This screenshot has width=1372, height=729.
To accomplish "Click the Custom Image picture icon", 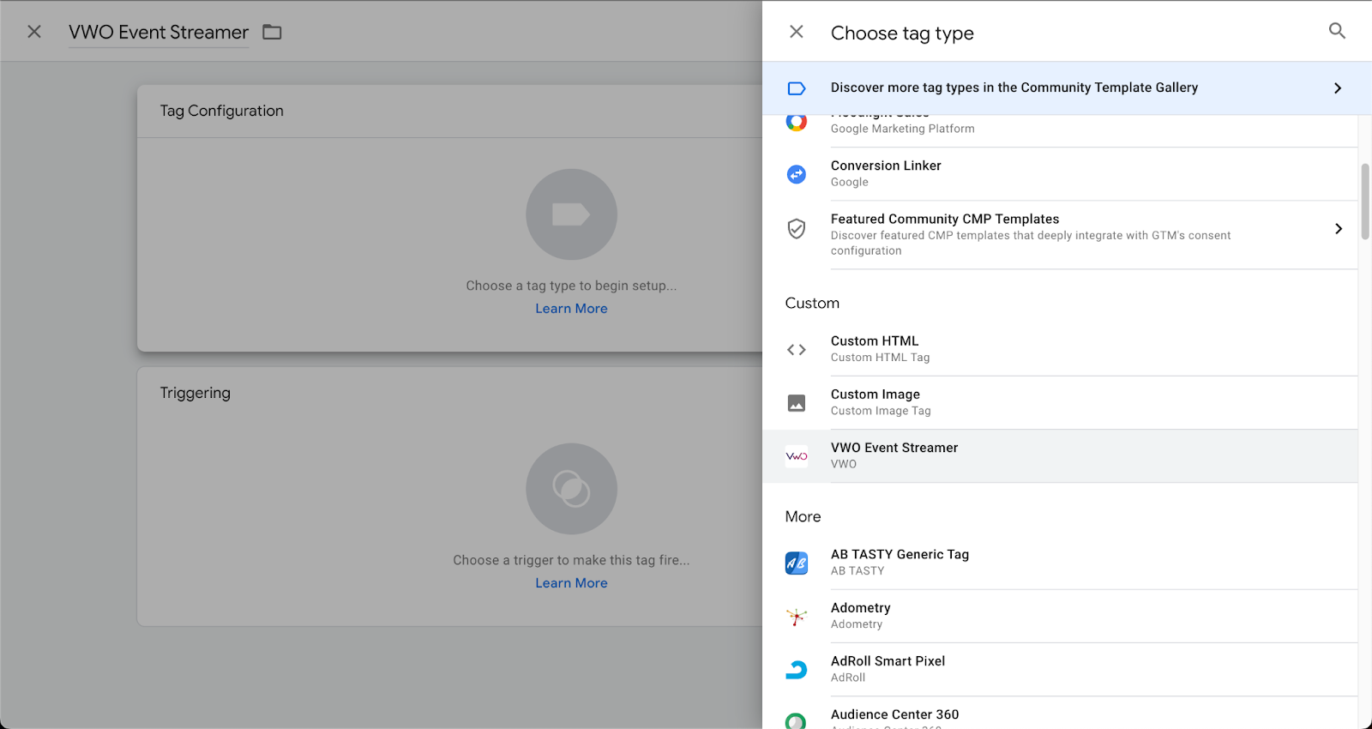I will click(x=797, y=403).
